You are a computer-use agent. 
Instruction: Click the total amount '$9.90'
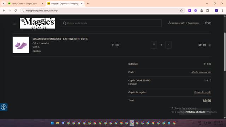(x=207, y=101)
